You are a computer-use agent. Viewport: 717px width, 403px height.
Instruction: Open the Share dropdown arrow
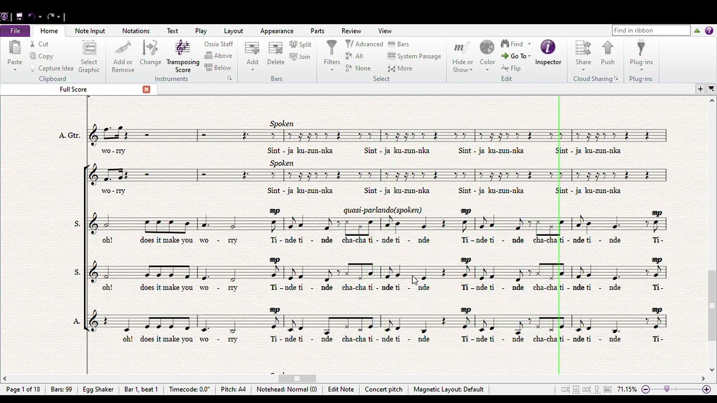(583, 70)
